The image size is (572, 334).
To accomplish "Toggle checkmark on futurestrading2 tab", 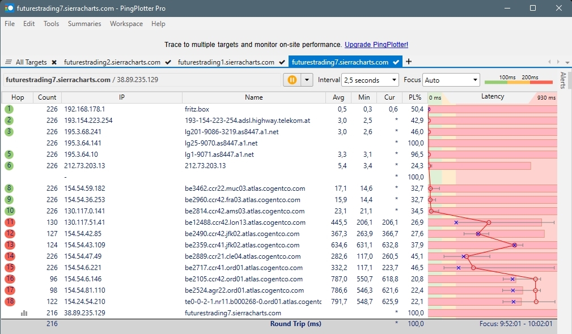I will pos(167,62).
